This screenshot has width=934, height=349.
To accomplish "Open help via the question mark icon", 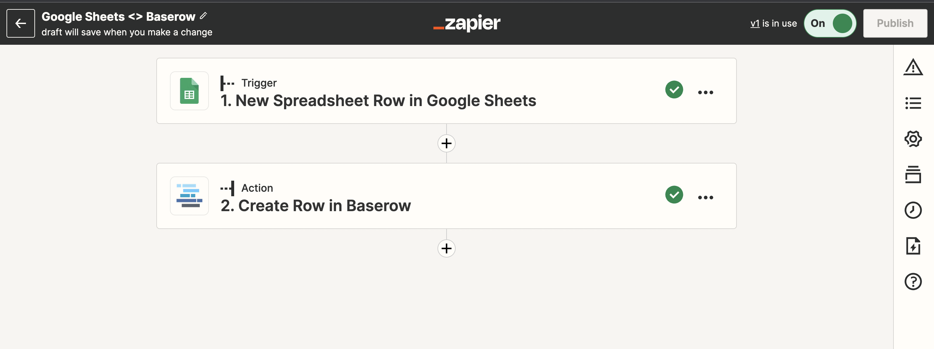I will tap(913, 282).
